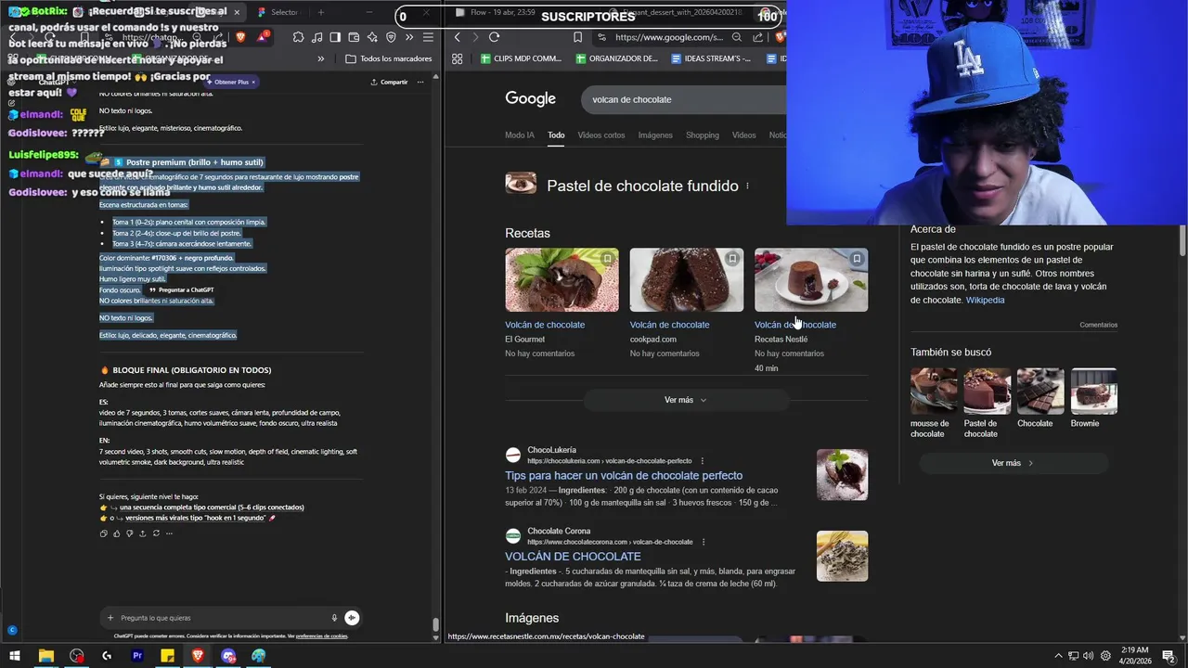Select the Todo search tab

pyautogui.click(x=556, y=135)
